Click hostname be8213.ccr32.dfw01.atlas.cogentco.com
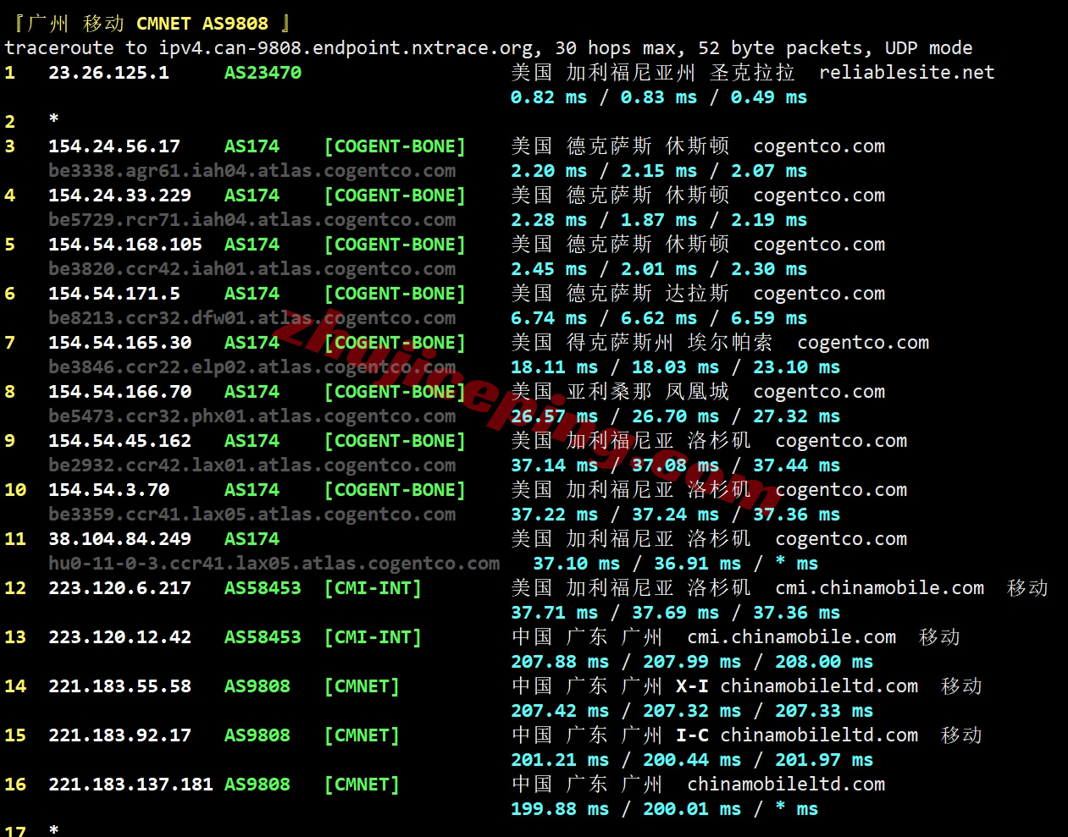This screenshot has height=837, width=1068. 252,318
